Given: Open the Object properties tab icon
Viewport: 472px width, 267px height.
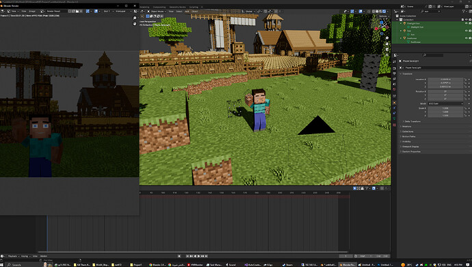Looking at the screenshot, I should click(394, 103).
